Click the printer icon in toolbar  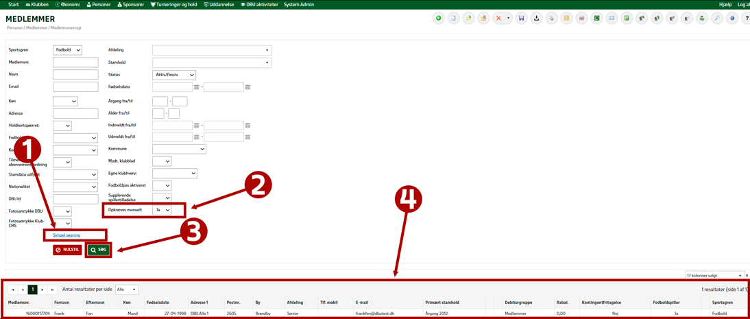point(552,19)
